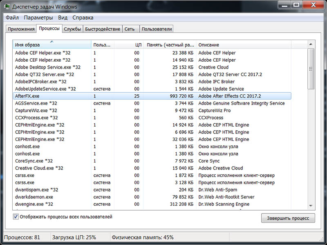Click Процессов: 81 in the status bar

click(x=22, y=237)
